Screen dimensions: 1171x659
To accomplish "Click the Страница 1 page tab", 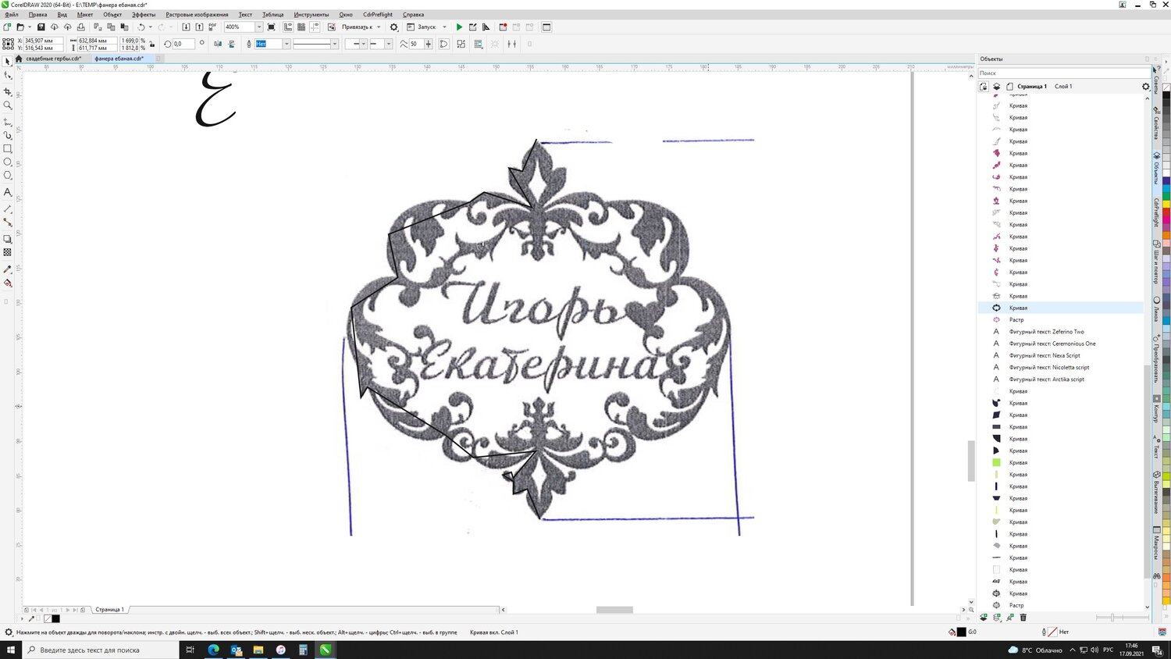I will (109, 610).
